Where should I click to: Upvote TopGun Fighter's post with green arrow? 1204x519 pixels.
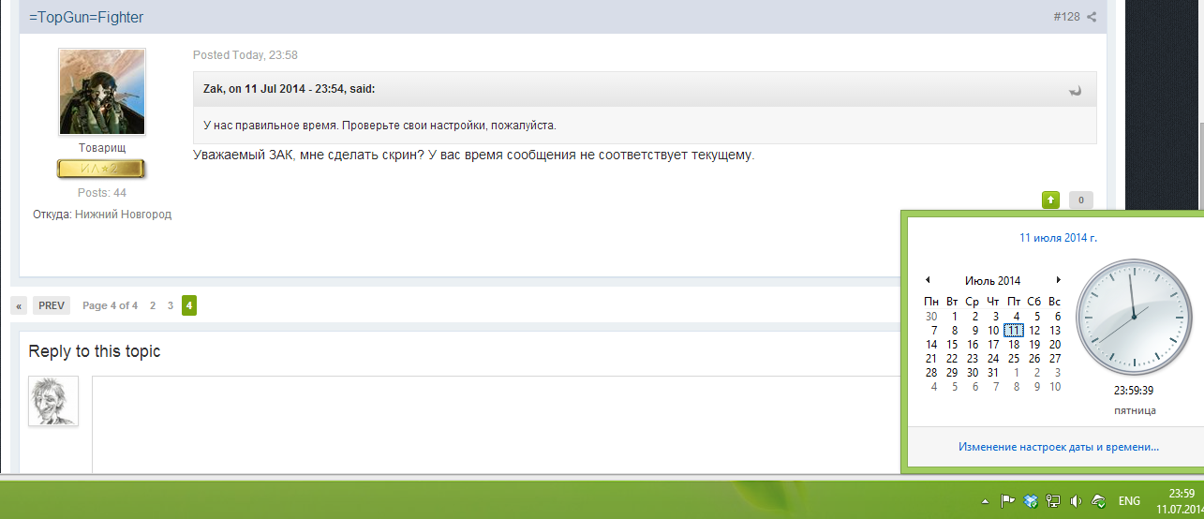click(x=1050, y=200)
